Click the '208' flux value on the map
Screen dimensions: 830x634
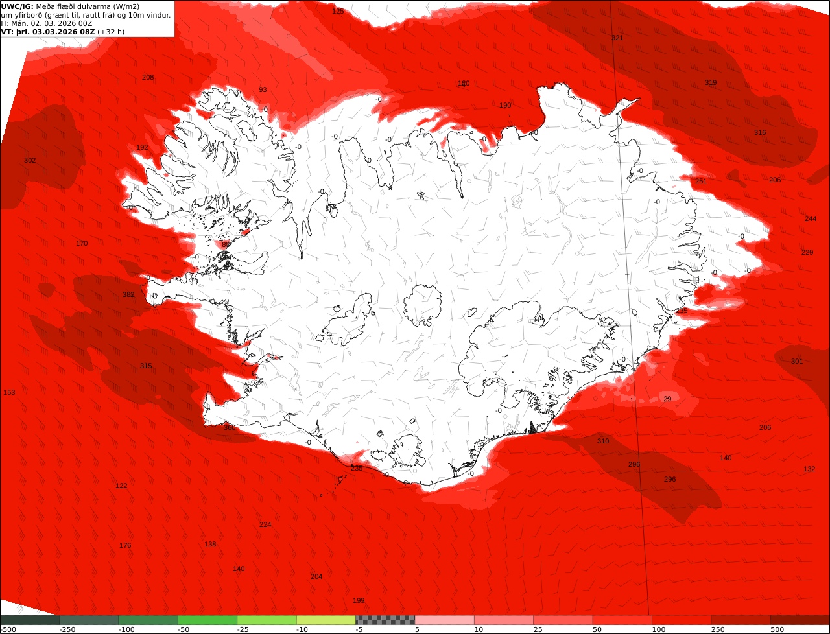tap(148, 78)
